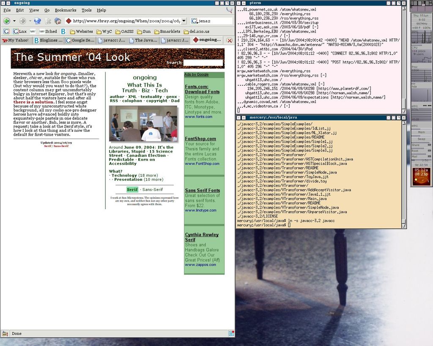This screenshot has width=433, height=346.
Task: Open the FontShop.com ad link
Action: click(x=200, y=139)
